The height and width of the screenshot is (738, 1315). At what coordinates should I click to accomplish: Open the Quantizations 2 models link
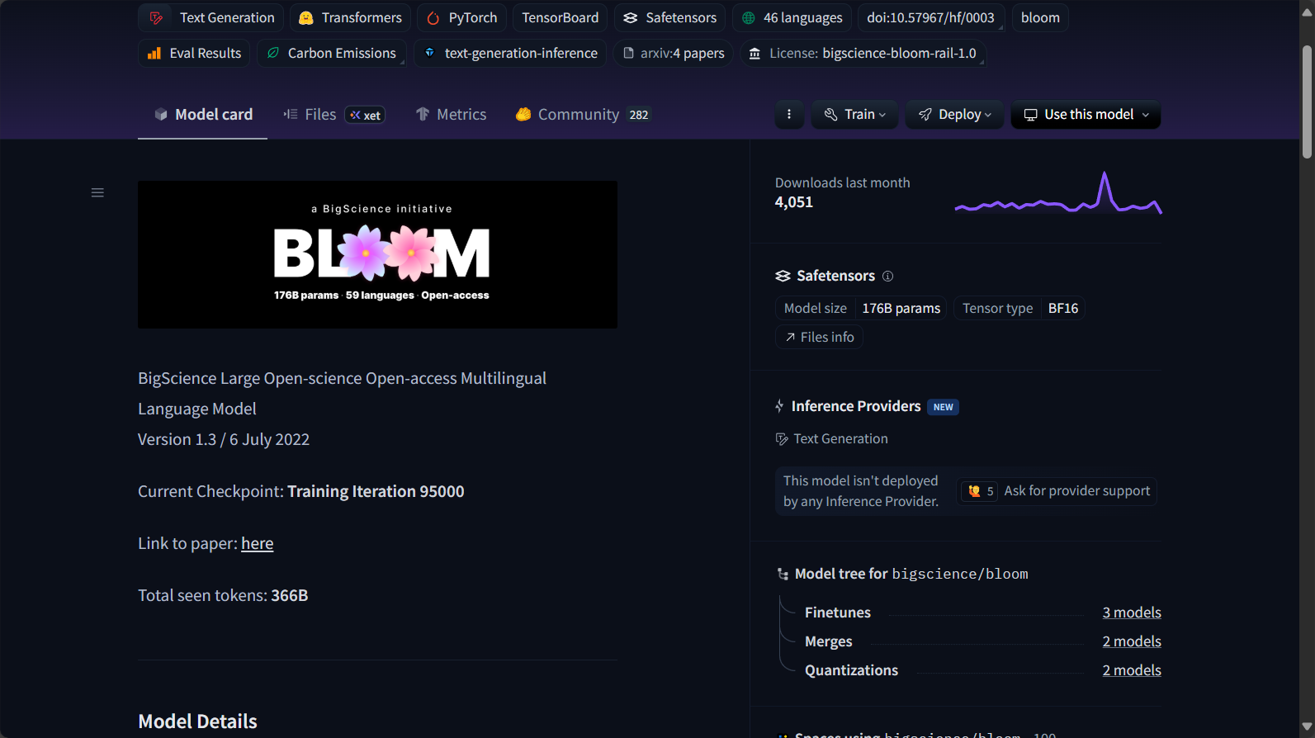click(x=1132, y=670)
